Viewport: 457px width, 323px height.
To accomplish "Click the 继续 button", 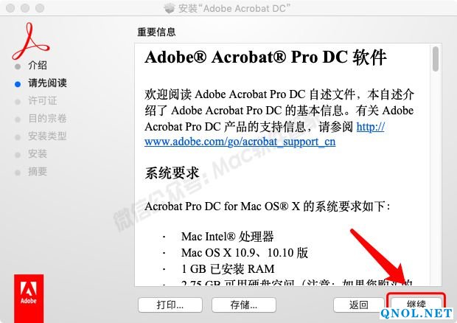I will point(416,305).
